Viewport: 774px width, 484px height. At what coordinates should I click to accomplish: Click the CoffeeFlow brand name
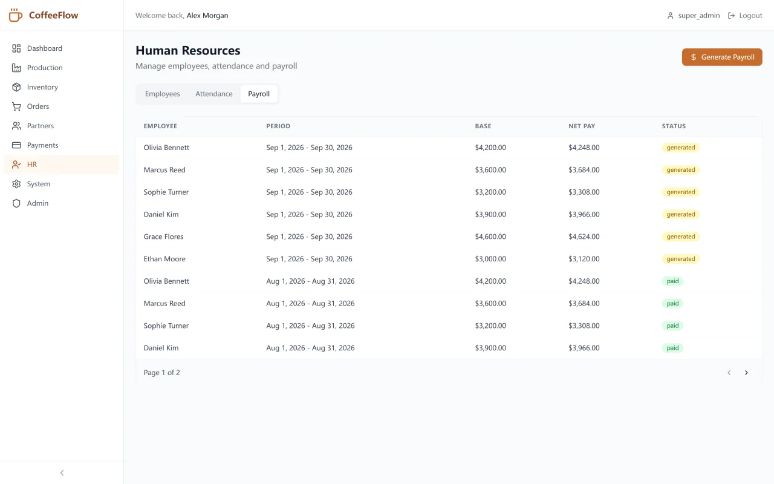tap(54, 15)
